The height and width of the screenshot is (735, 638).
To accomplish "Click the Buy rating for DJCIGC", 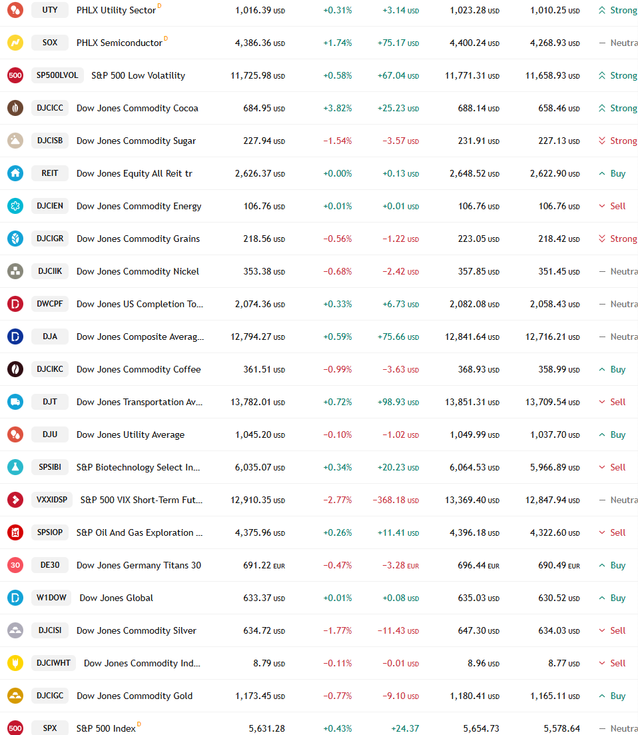I will pyautogui.click(x=612, y=696).
